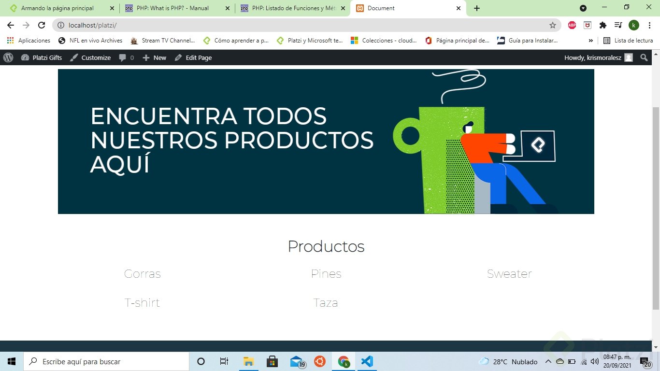Open the Taza product link
Image resolution: width=660 pixels, height=371 pixels.
tap(326, 303)
